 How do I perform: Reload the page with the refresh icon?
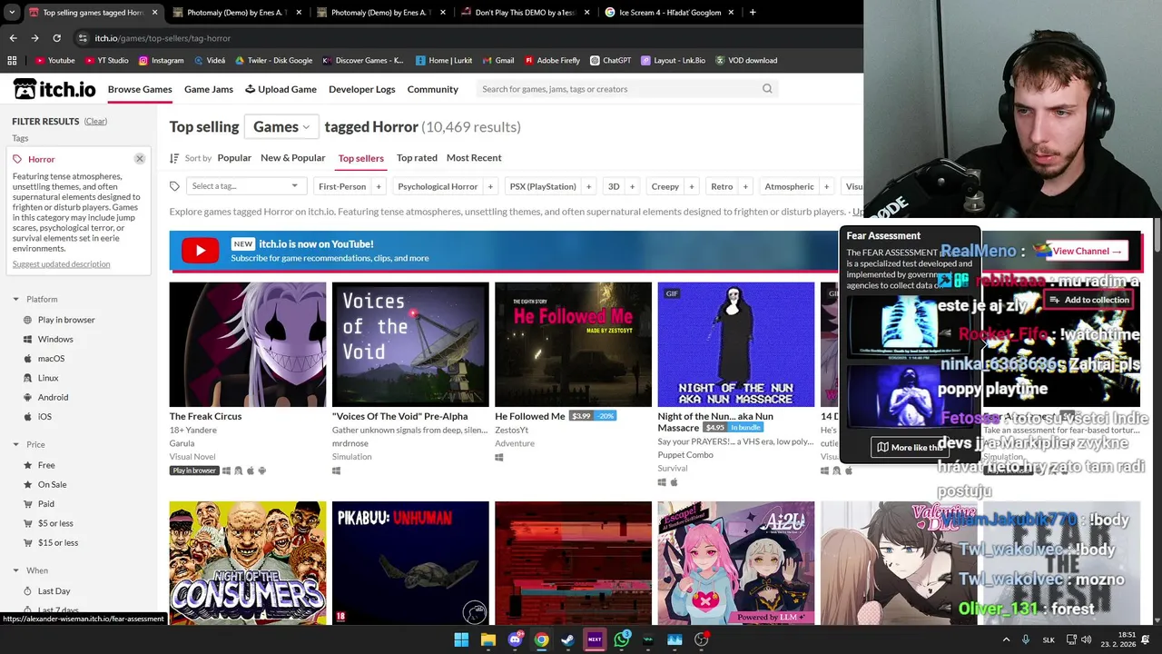(56, 38)
